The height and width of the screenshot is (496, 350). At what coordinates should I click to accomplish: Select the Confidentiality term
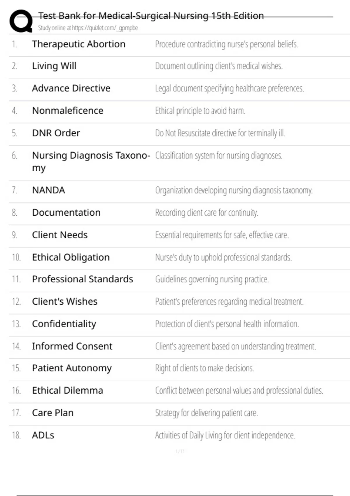click(x=64, y=324)
